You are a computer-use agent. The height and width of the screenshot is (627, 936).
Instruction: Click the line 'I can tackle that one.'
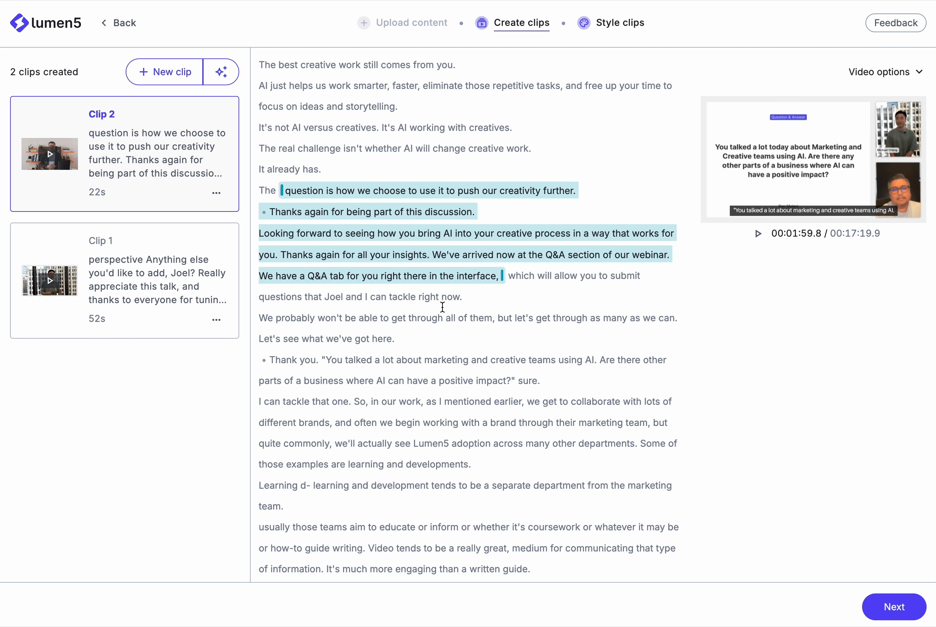pos(305,401)
